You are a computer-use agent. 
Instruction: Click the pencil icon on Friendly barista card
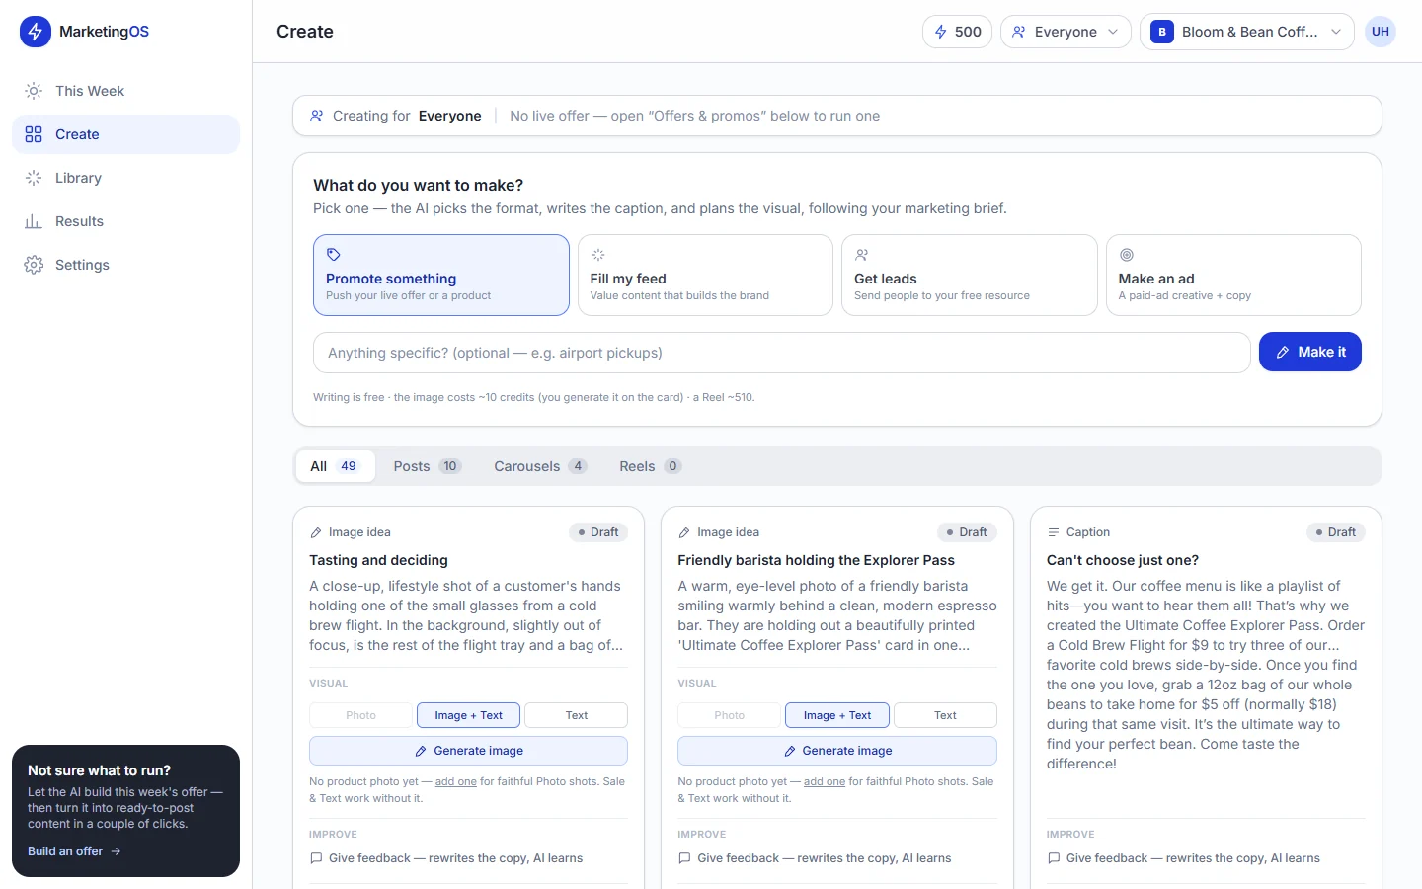pos(684,532)
